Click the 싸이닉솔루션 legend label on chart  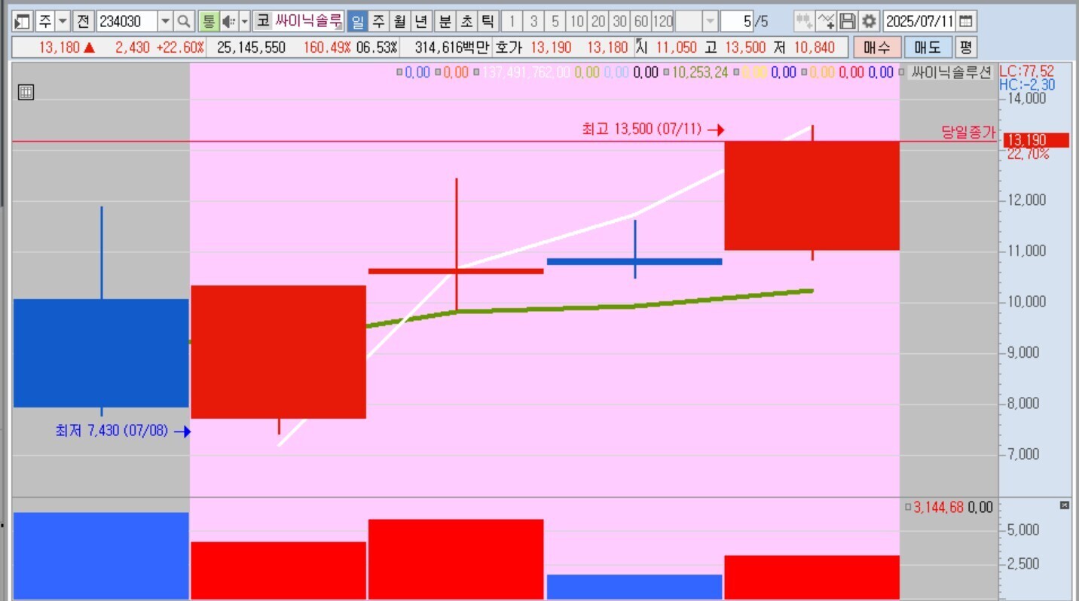(952, 73)
